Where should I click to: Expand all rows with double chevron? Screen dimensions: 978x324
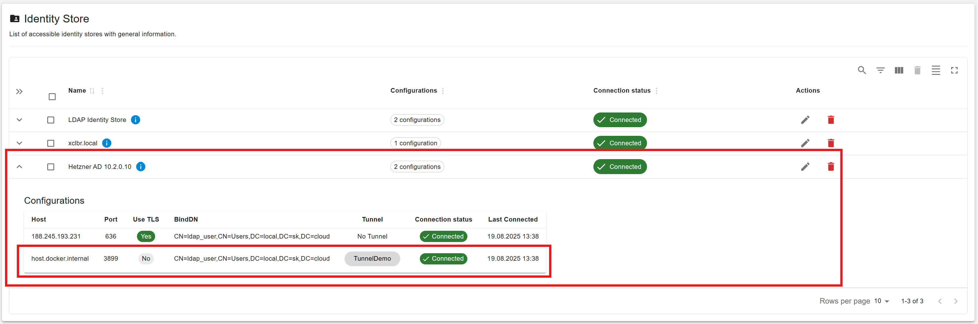(x=19, y=92)
